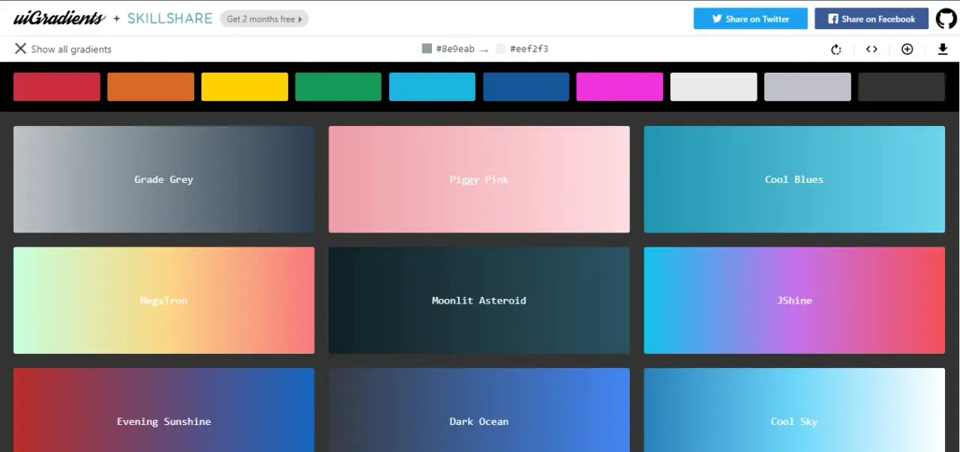Select the Dark Ocean gradient
Viewport: 960px width, 452px height.
pyautogui.click(x=479, y=410)
